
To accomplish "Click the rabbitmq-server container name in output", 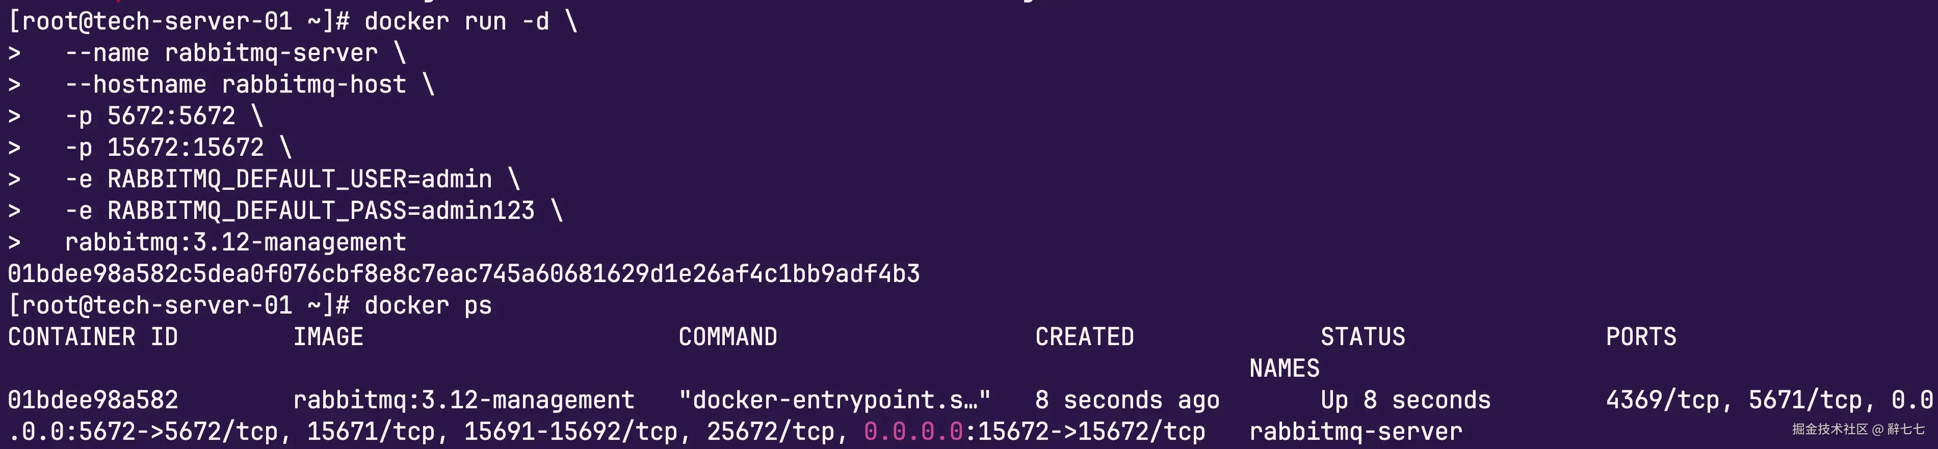I will click(x=1356, y=432).
